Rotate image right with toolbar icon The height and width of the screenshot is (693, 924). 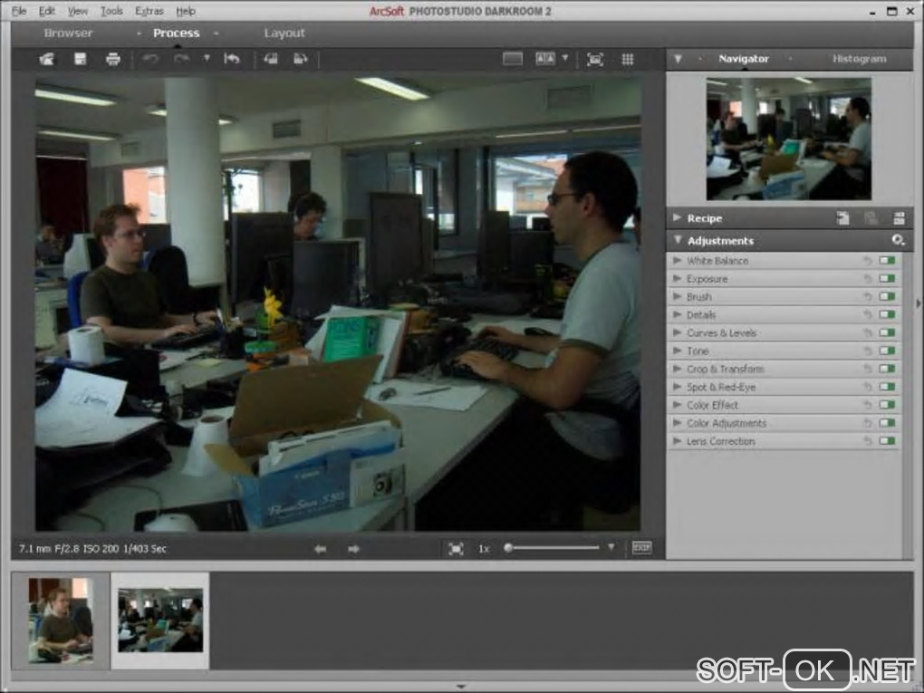(x=301, y=59)
